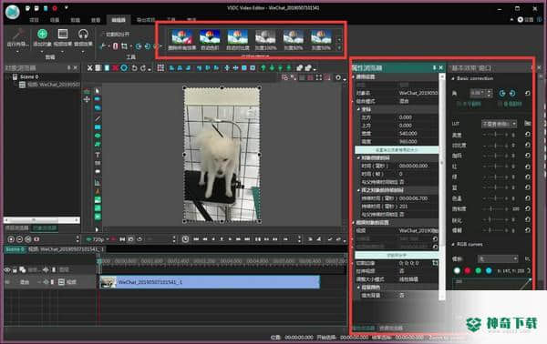Pin the properties window panel
Screen dimensions: 547x344
point(434,67)
